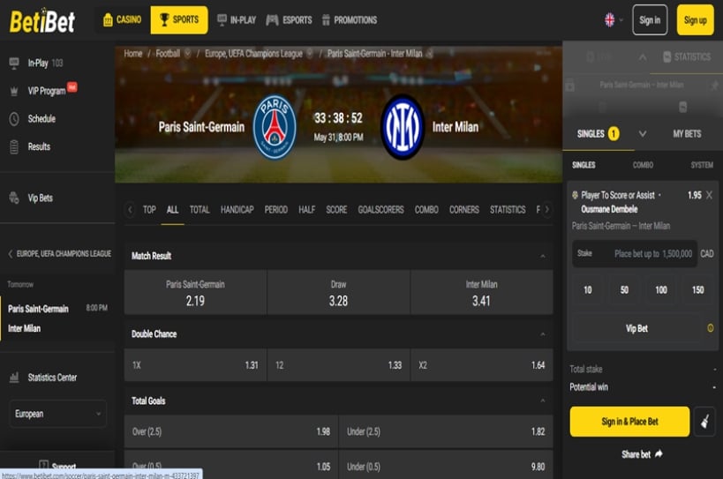Open Promotions page

click(x=350, y=19)
